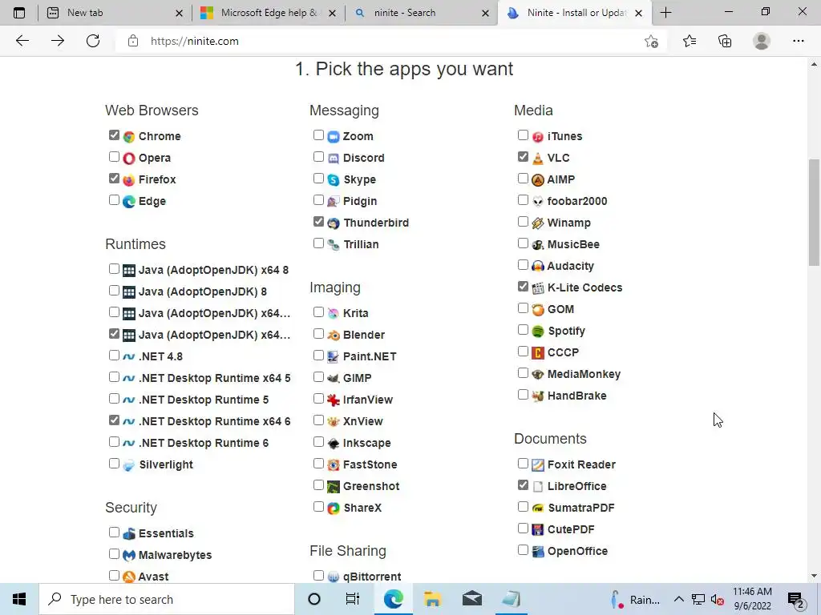Click the taskbar search box
The image size is (821, 615).
click(x=167, y=599)
